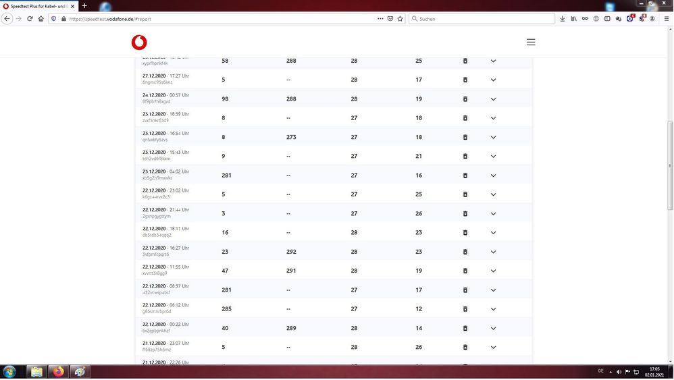Screen dimensions: 674x380
Task: Expand the 22.12.2020 16:27 Uhr measurement
Action: coord(493,252)
